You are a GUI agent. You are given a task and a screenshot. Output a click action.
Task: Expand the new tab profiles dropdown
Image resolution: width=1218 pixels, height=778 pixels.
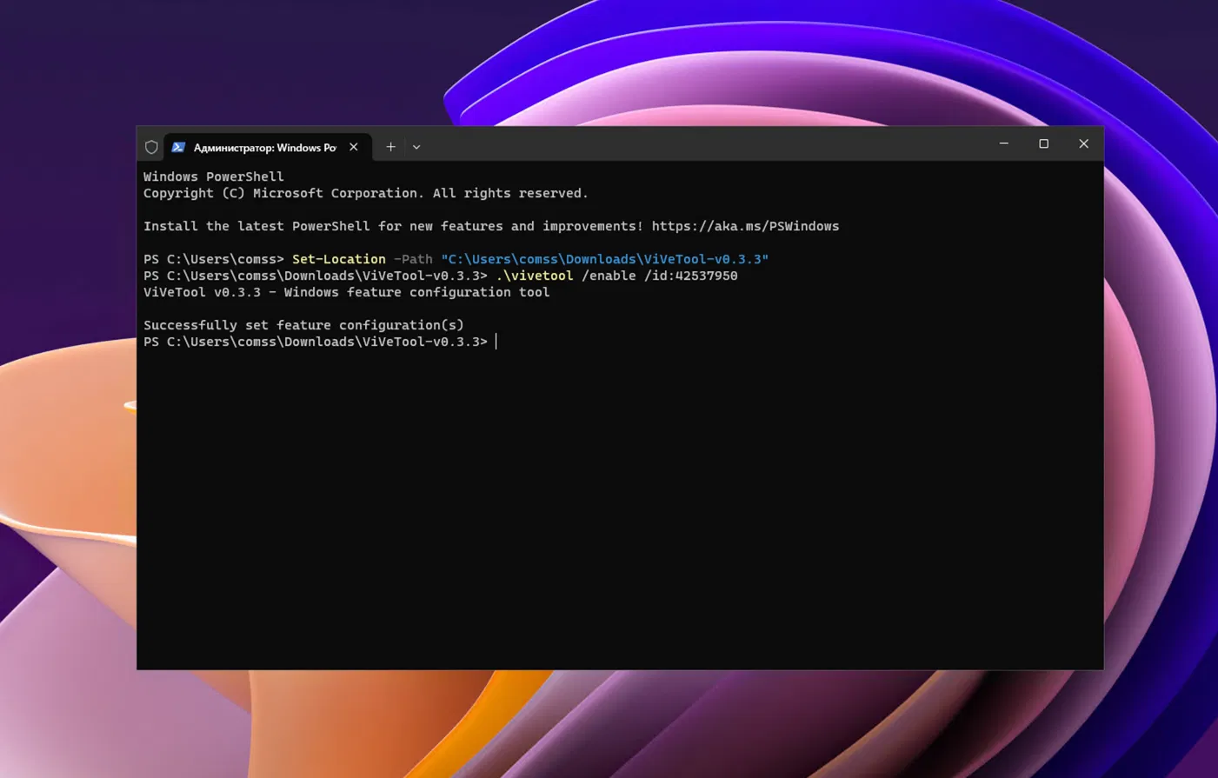click(416, 147)
